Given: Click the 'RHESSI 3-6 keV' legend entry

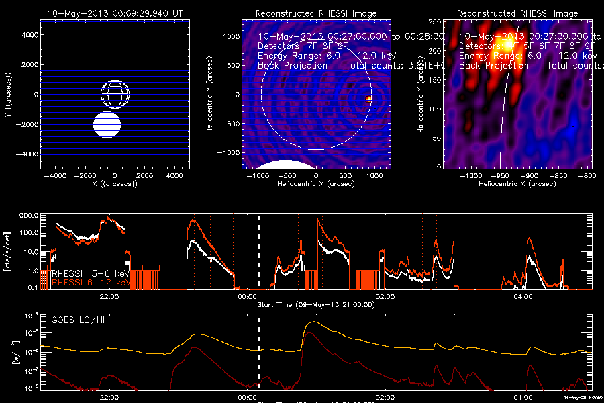Looking at the screenshot, I should pyautogui.click(x=91, y=273).
